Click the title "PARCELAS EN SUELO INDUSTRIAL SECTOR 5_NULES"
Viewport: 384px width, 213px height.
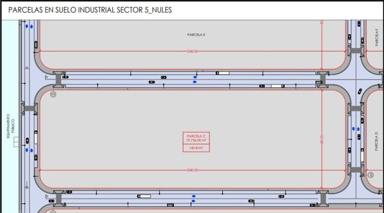tap(90, 10)
